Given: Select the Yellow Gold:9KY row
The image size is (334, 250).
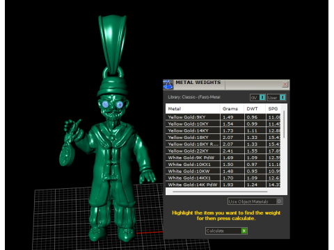Looking at the screenshot, I should click(223, 117).
